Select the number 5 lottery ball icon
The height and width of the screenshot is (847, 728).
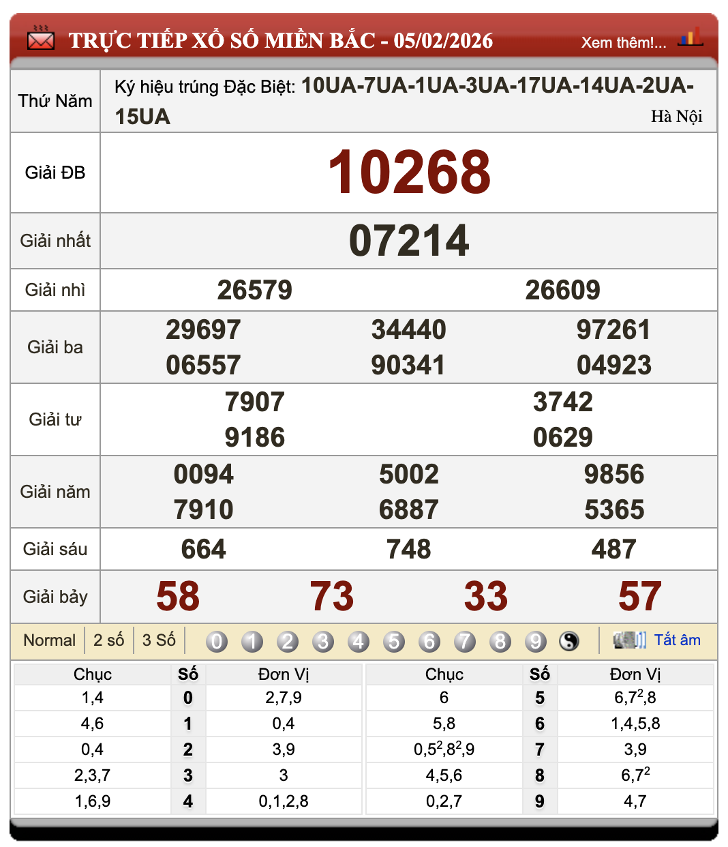point(394,641)
